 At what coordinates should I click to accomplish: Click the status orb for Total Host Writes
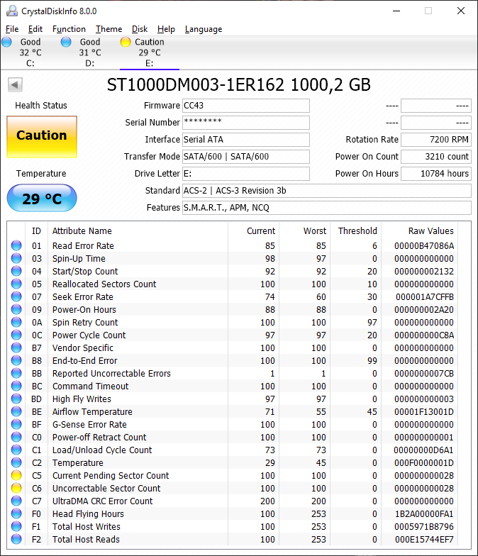[x=16, y=526]
